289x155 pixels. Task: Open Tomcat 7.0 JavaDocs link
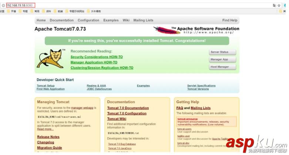(x=120, y=148)
